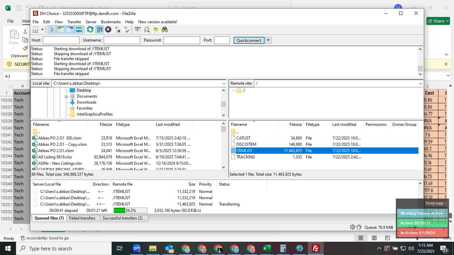This screenshot has width=454, height=255.
Task: Refresh file and folder lists
Action: point(90,30)
